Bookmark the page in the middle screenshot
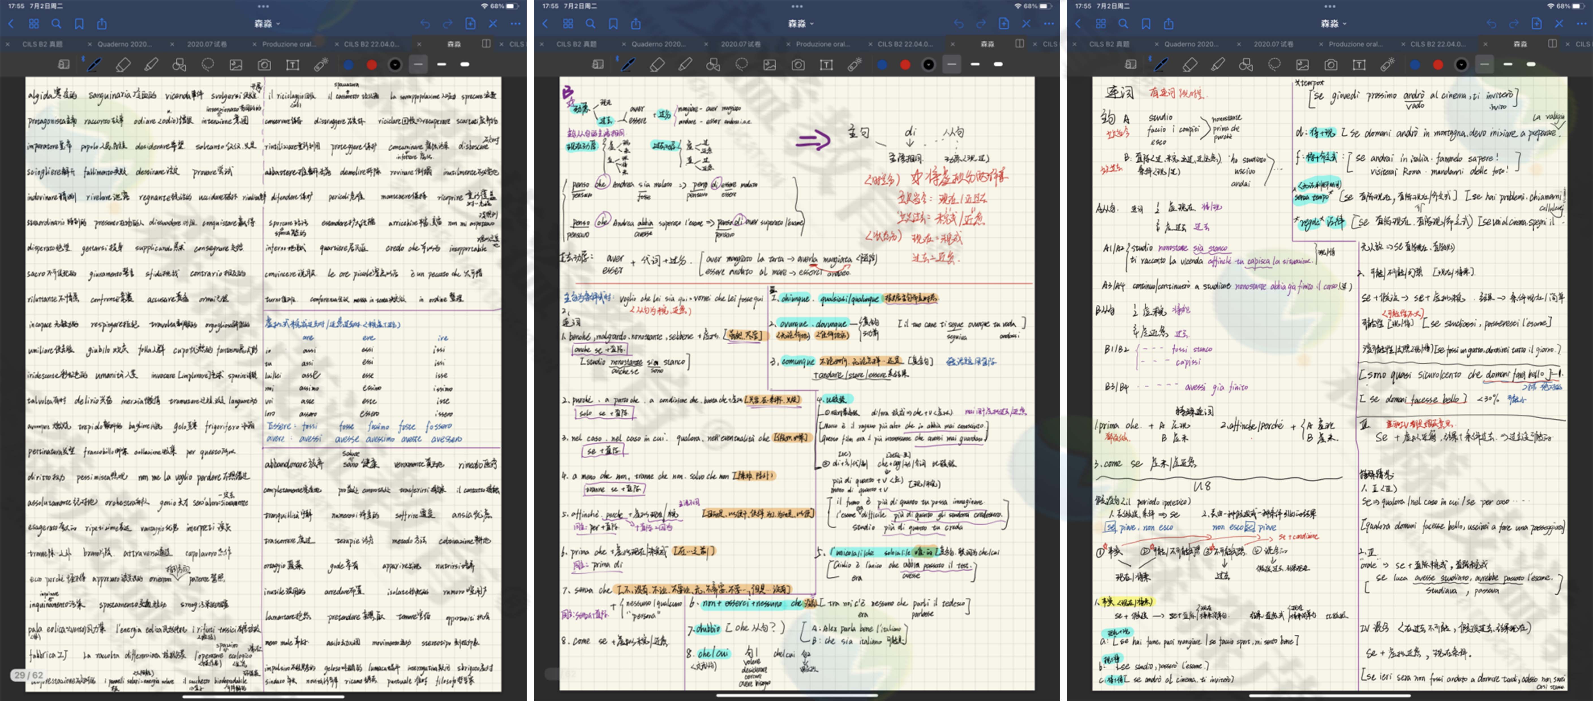Screen dimensions: 1593x701 [613, 24]
